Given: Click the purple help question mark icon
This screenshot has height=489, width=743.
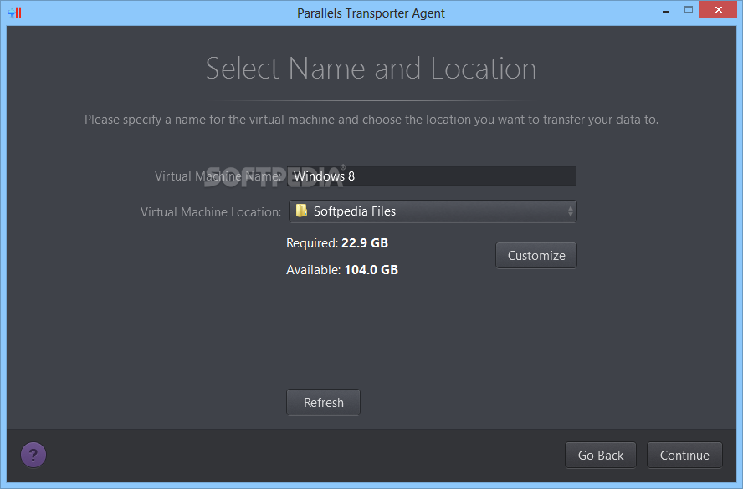Looking at the screenshot, I should tap(33, 455).
